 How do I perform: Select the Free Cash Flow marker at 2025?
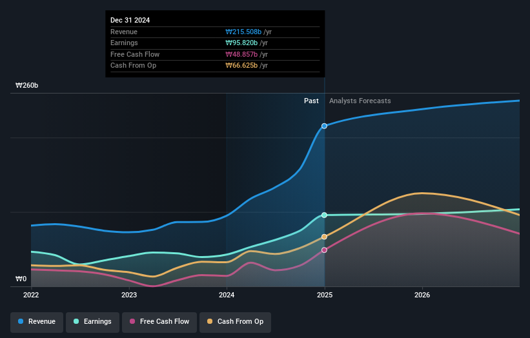pyautogui.click(x=324, y=250)
